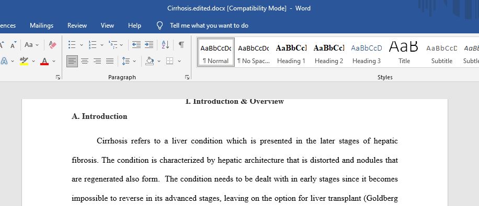
Task: Apply the Heading 2 style
Action: point(329,52)
